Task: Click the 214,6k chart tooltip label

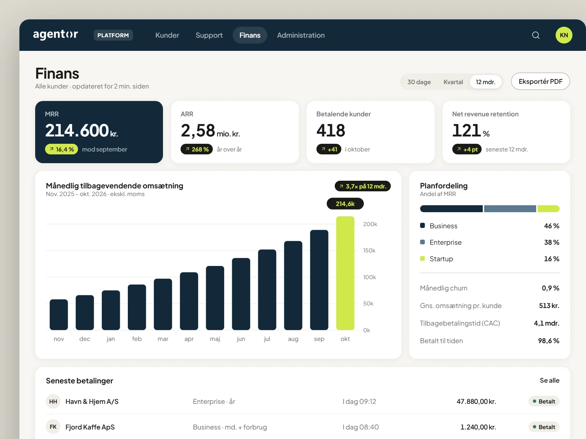Action: (345, 204)
